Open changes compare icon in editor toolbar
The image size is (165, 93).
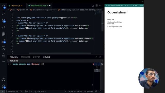pos(93,6)
